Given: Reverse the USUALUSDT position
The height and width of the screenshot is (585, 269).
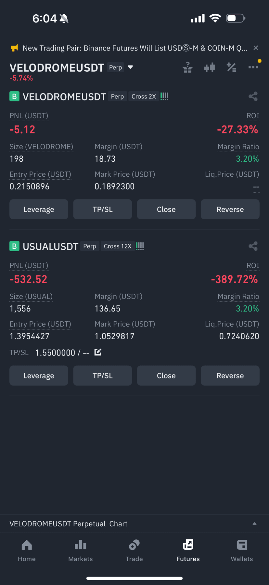Looking at the screenshot, I should point(230,375).
